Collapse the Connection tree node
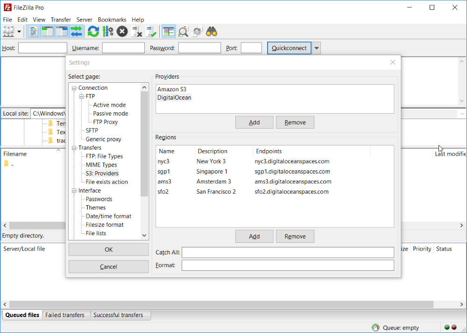 pos(74,88)
